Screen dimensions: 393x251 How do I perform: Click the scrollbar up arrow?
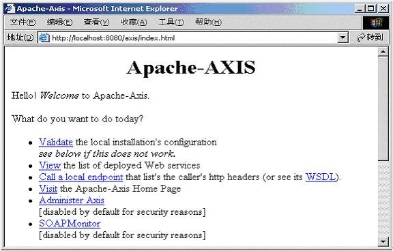click(x=383, y=52)
